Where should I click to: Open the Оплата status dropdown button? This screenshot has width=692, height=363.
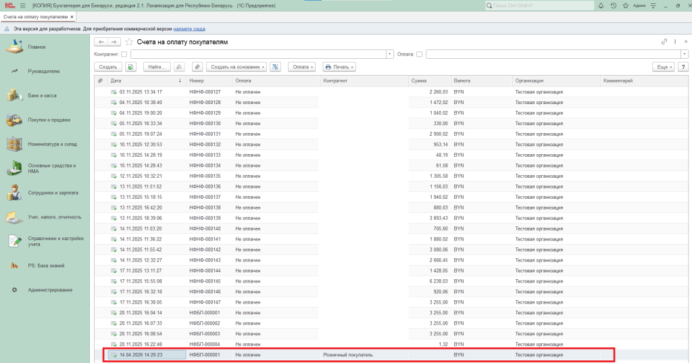click(x=301, y=67)
